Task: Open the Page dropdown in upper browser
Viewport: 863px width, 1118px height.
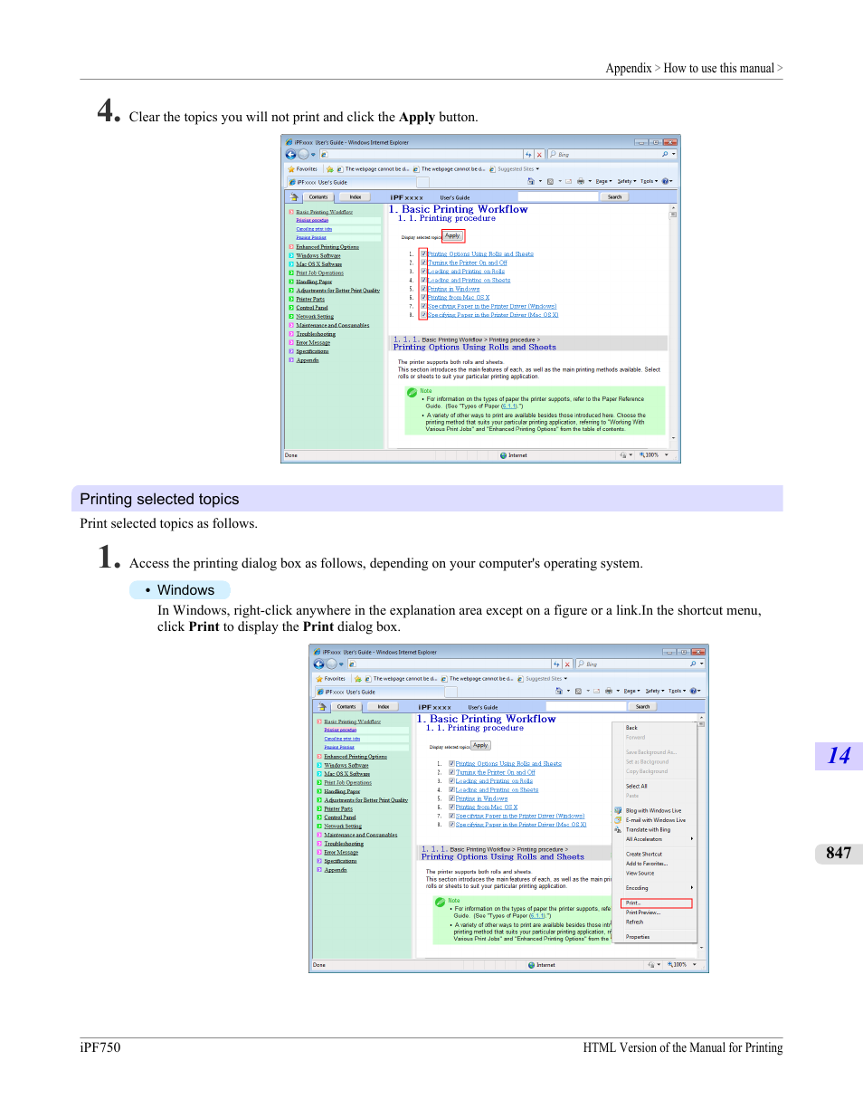Action: point(603,181)
